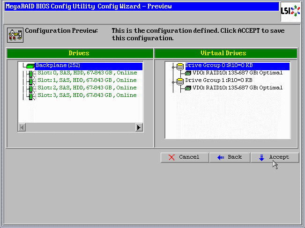305x228 pixels.
Task: Click the Configuration Preview tools icon
Action: click(x=15, y=35)
